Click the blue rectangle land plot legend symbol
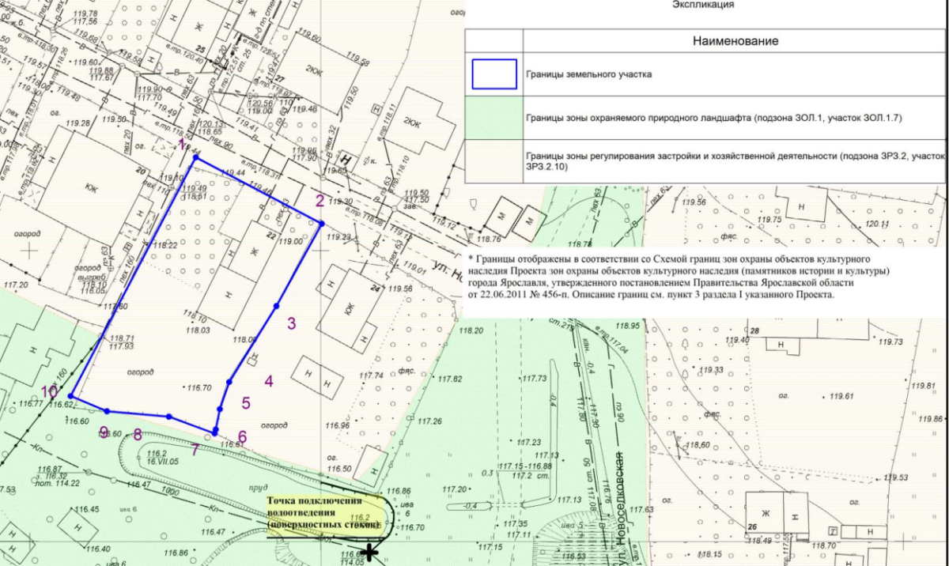The height and width of the screenshot is (566, 949). click(494, 74)
